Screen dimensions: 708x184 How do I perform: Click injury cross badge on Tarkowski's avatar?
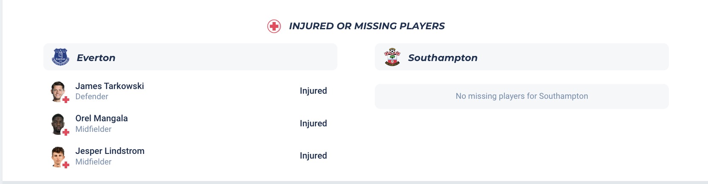click(66, 100)
